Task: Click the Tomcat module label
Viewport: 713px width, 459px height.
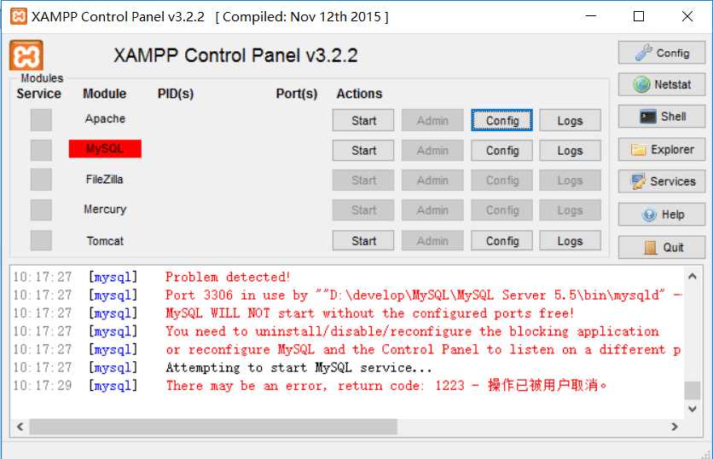Action: click(x=105, y=241)
